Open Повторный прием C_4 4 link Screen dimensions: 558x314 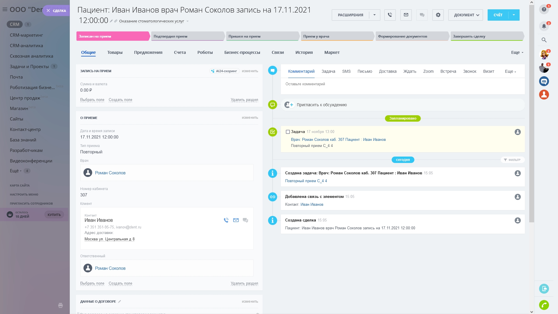click(x=306, y=181)
